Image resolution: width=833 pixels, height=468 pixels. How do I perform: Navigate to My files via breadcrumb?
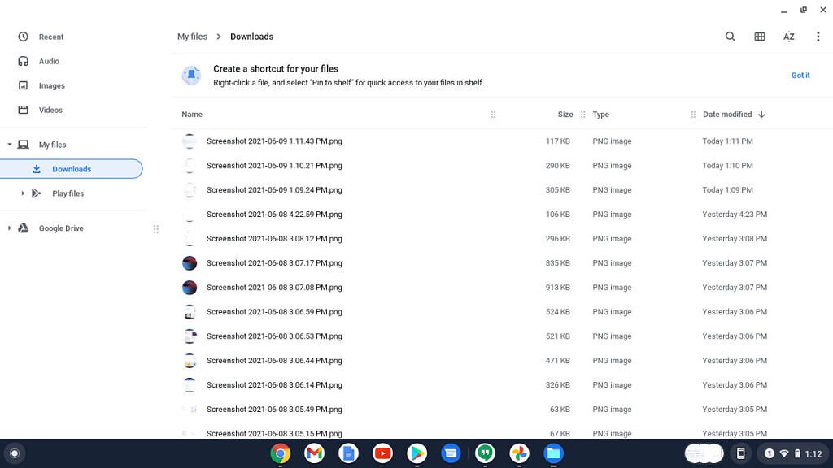click(192, 36)
